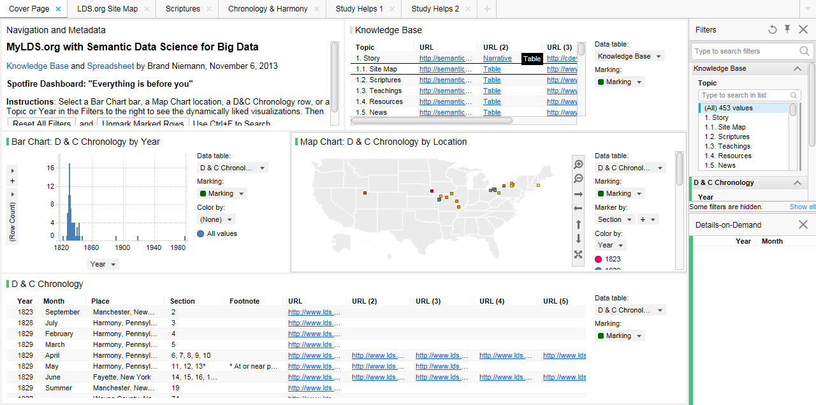
Task: Click the Unmark Marked Rows button
Action: [143, 124]
